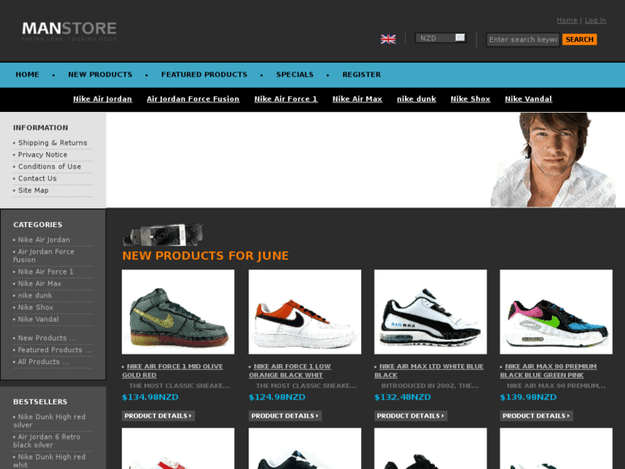Open nike dunk sidebar category
This screenshot has height=469, width=625.
[35, 296]
